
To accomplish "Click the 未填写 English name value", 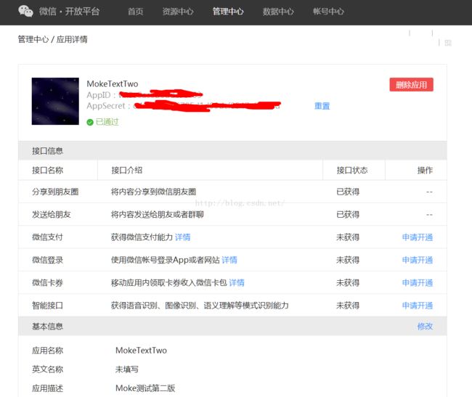I will pyautogui.click(x=127, y=369).
